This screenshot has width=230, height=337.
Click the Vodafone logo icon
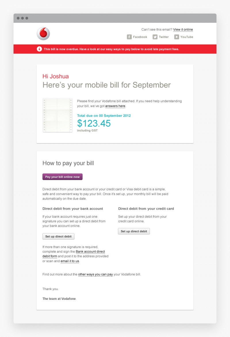coord(43,33)
